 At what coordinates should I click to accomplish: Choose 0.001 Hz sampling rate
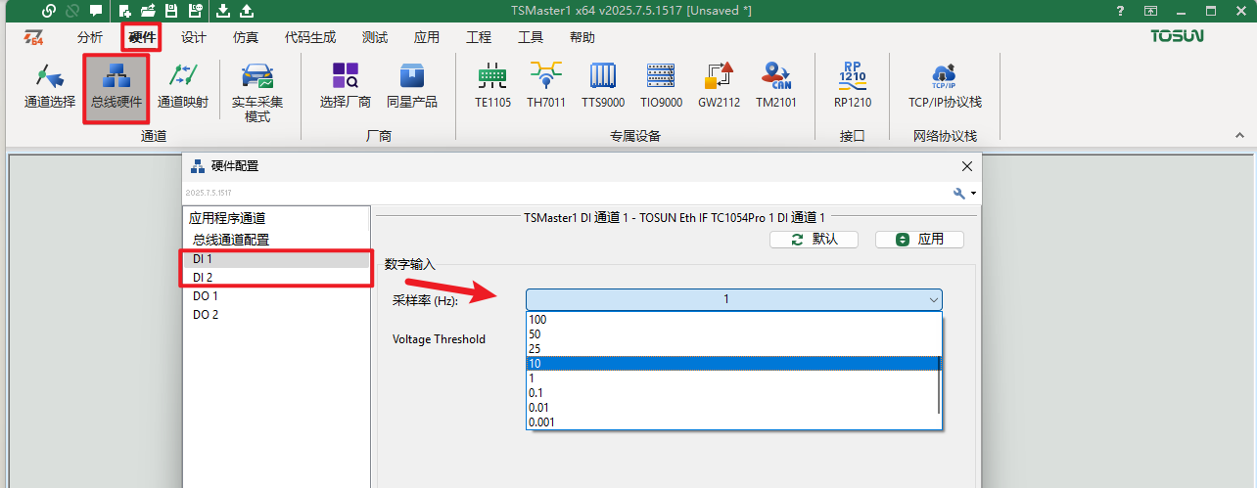[732, 422]
